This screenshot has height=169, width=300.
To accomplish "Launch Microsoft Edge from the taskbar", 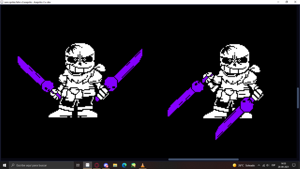I will [x=124, y=165].
